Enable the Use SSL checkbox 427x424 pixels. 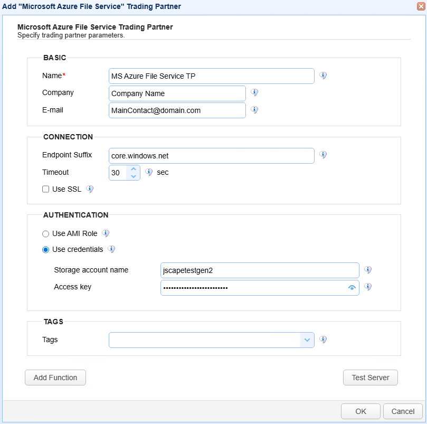[x=46, y=189]
